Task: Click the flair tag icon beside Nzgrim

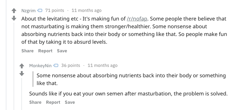Action: [x=40, y=10]
